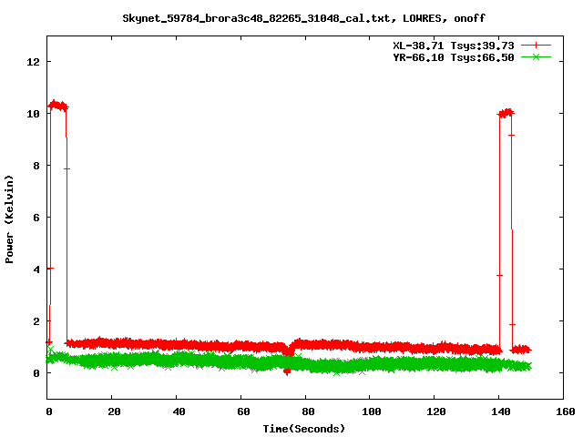Click the x-axis tick label 20
This screenshot has height=437, width=583.
(114, 412)
